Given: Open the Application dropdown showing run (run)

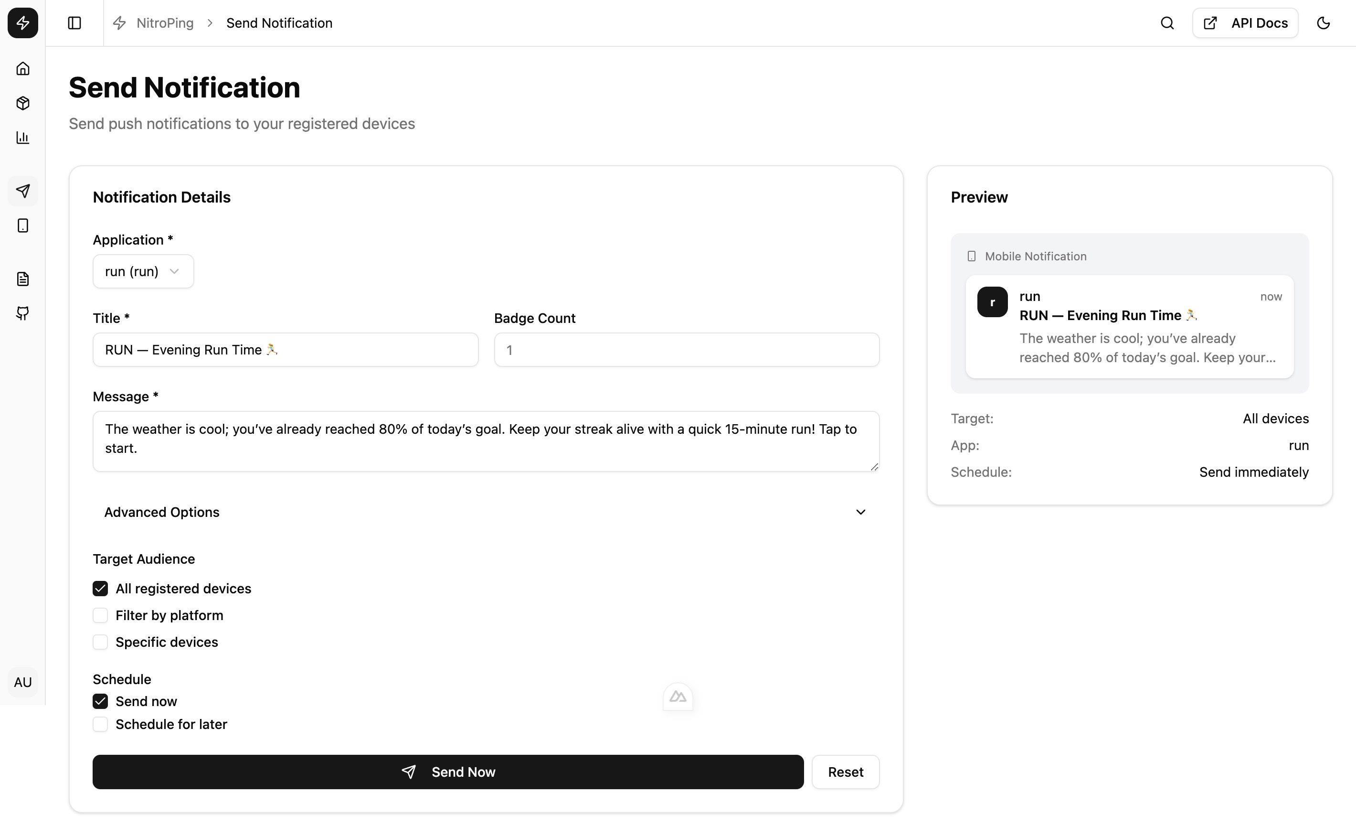Looking at the screenshot, I should click(x=143, y=271).
